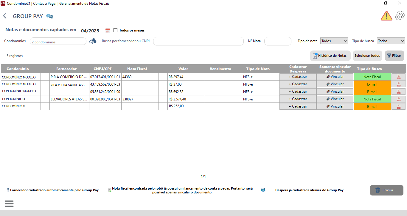407x216 pixels.
Task: Open PDF for the R$ 692,82 row
Action: coord(399,92)
